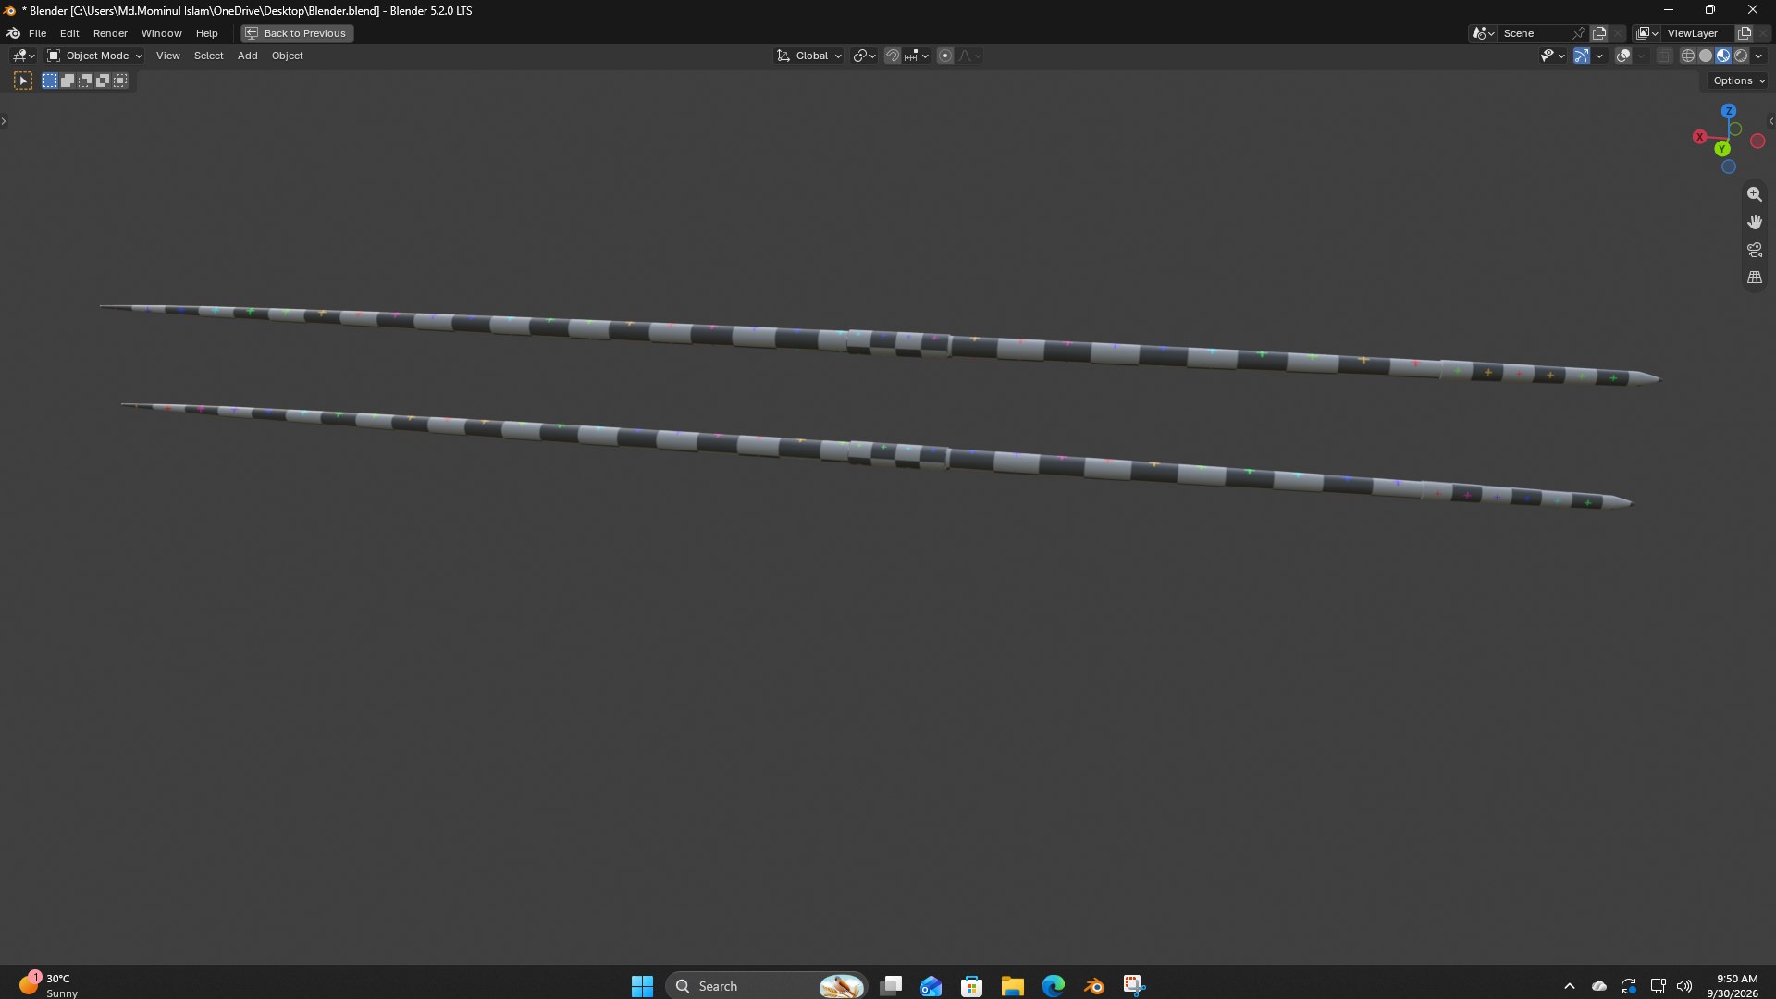Viewport: 1776px width, 999px height.
Task: Open the Render menu
Action: point(110,33)
